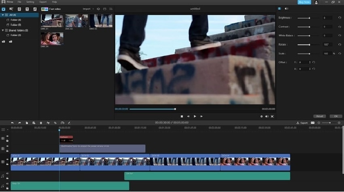
Task: Hide the main video track
Action: point(7,160)
